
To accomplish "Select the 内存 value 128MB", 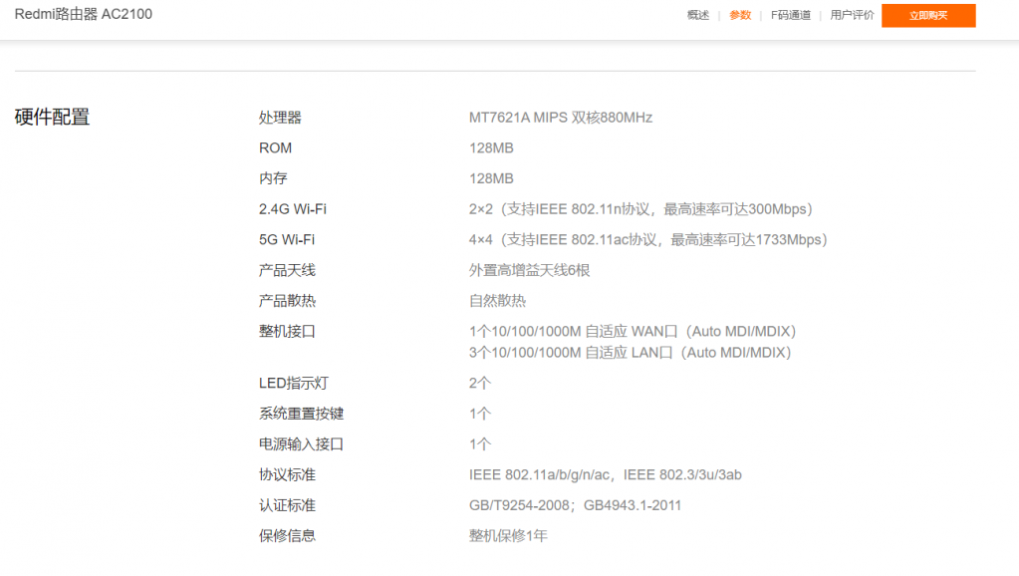I will point(491,178).
